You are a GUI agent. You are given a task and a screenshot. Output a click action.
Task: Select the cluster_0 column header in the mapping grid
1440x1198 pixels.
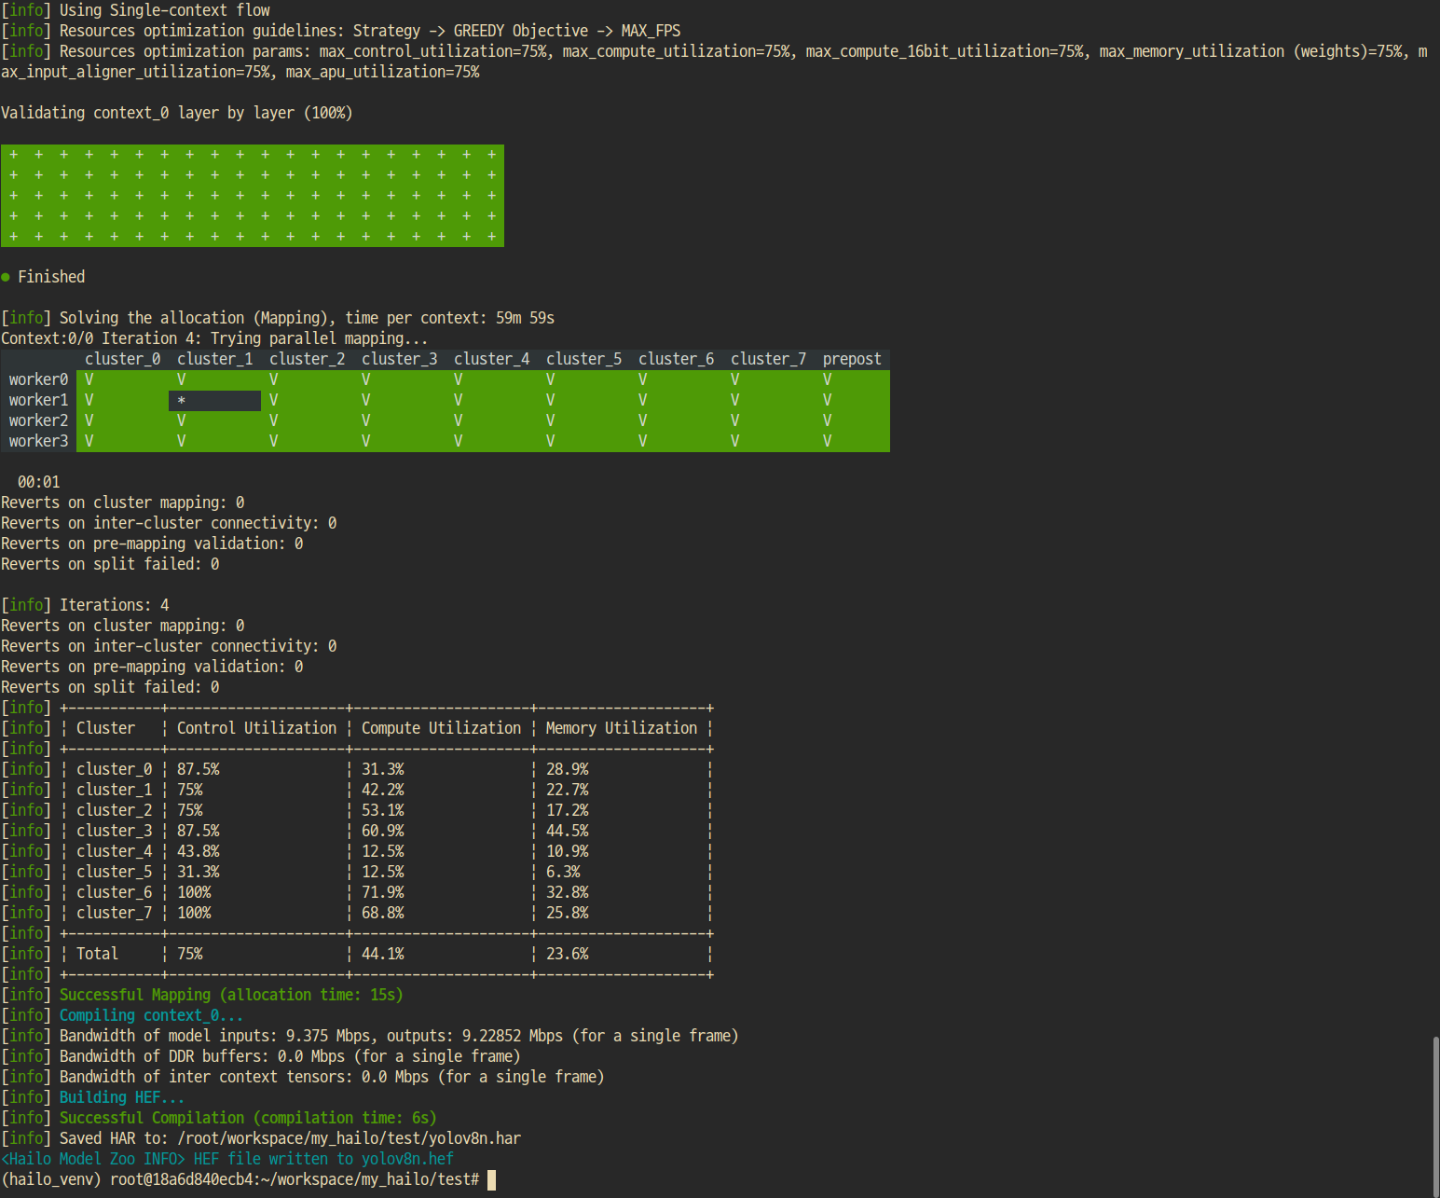(x=122, y=359)
